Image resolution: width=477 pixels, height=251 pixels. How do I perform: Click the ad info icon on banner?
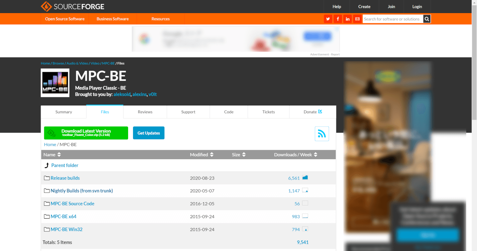pyautogui.click(x=338, y=29)
